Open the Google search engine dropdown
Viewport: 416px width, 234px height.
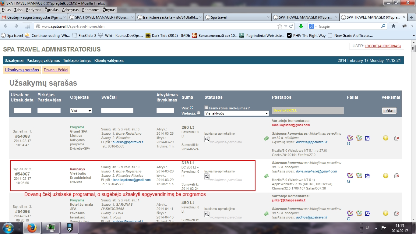pyautogui.click(x=313, y=27)
